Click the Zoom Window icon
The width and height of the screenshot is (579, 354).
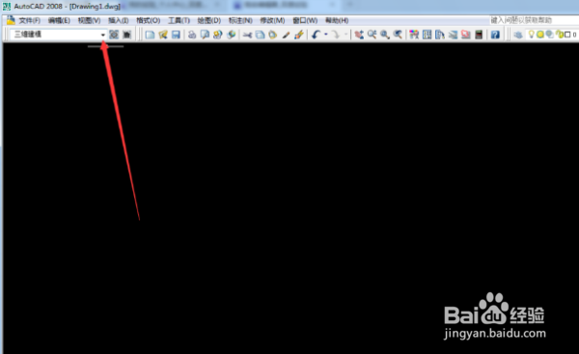385,35
